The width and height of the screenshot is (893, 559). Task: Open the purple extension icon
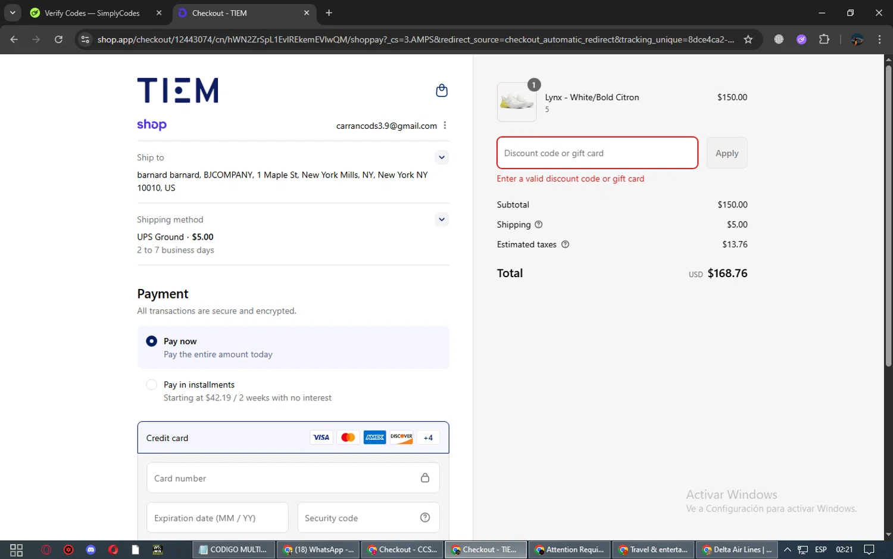pyautogui.click(x=801, y=39)
